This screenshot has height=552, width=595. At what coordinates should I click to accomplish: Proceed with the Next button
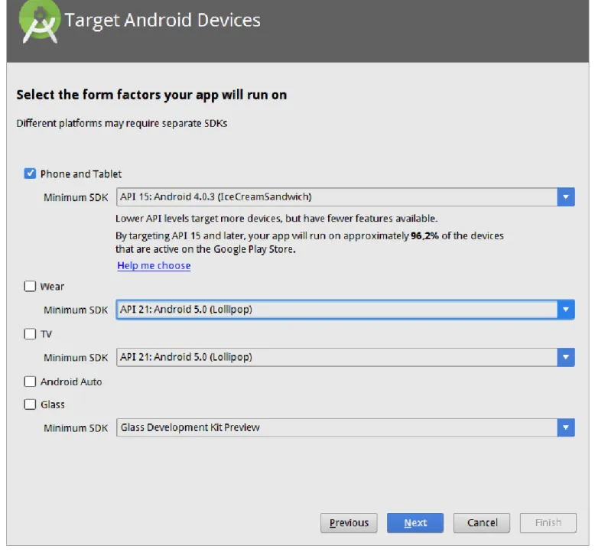coord(415,523)
